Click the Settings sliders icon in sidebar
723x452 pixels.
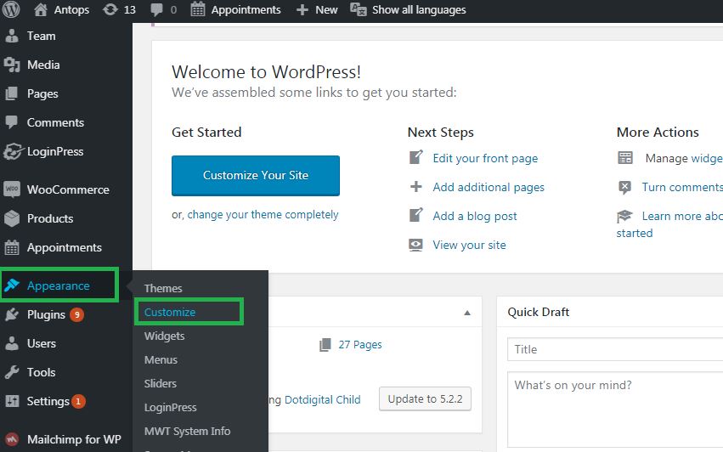click(12, 401)
